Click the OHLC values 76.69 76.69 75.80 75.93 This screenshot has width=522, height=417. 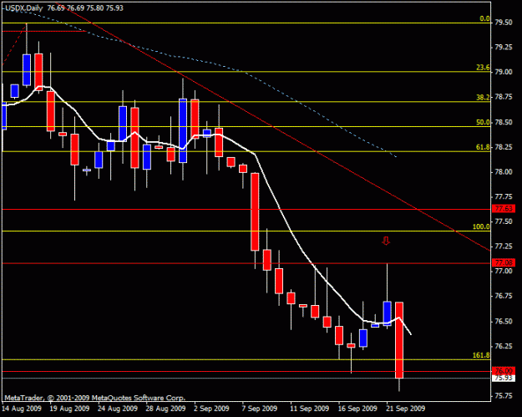coord(85,8)
